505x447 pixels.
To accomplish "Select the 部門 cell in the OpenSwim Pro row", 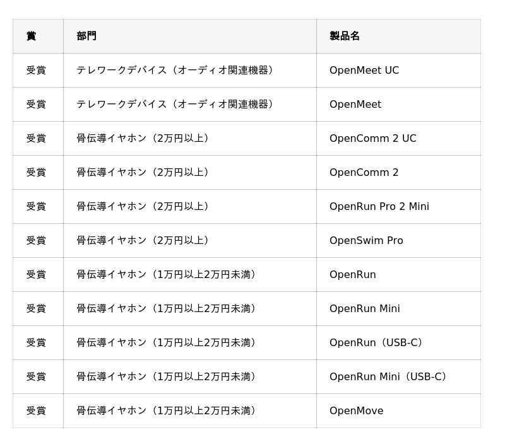I will point(142,240).
